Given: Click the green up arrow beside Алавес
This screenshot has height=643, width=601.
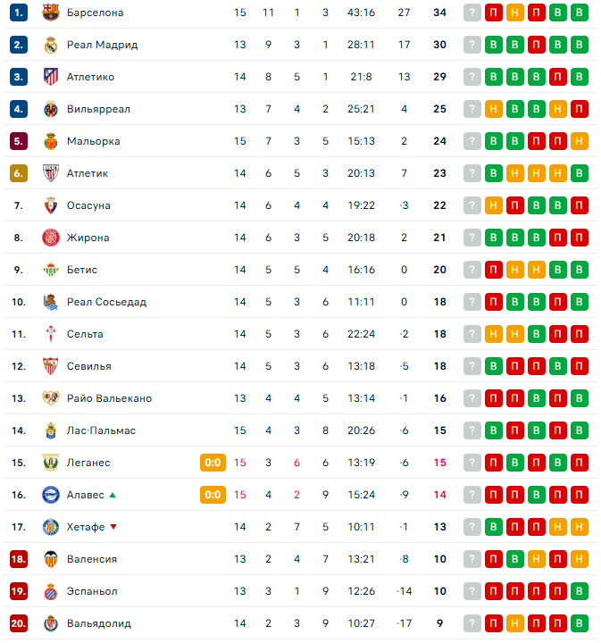Looking at the screenshot, I should coord(113,495).
